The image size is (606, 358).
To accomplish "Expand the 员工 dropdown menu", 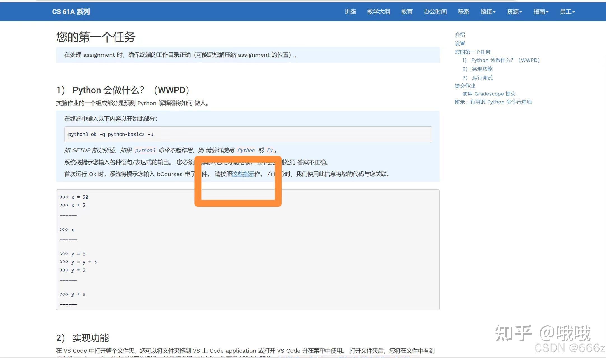I will 567,11.
